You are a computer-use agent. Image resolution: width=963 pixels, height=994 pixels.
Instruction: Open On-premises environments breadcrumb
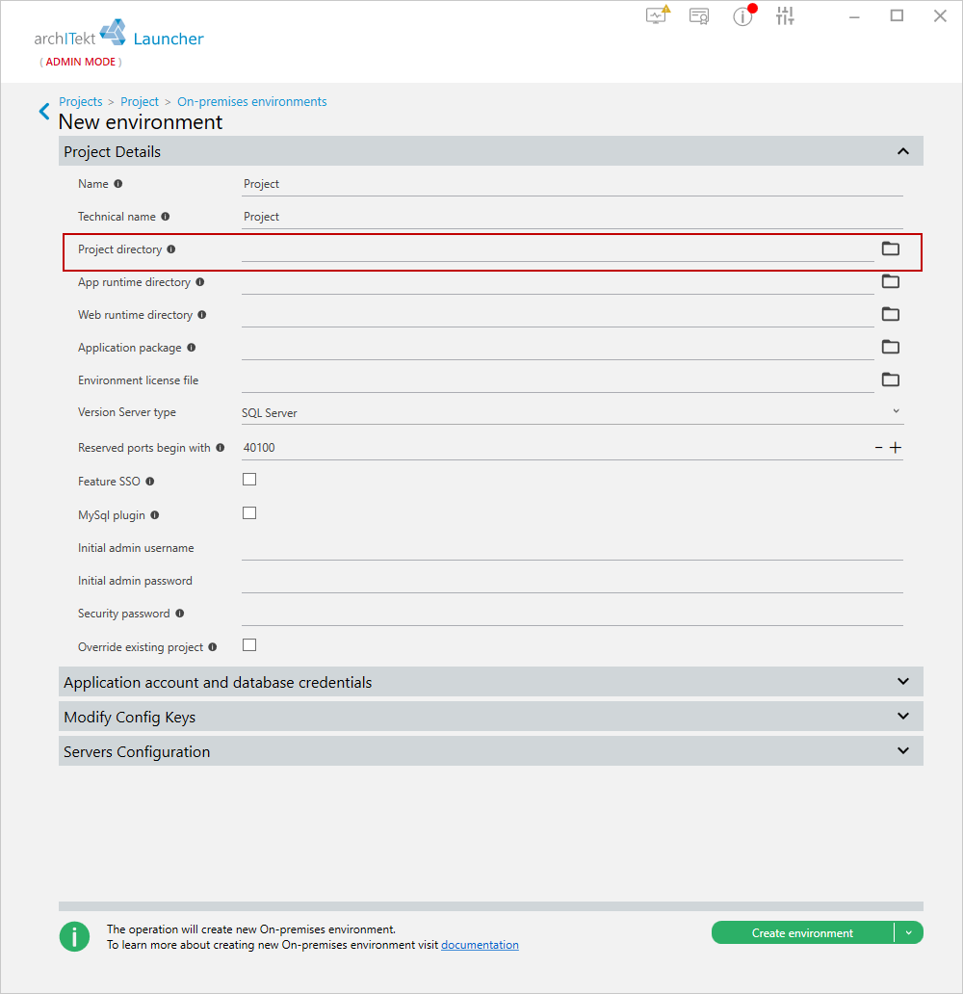click(251, 101)
